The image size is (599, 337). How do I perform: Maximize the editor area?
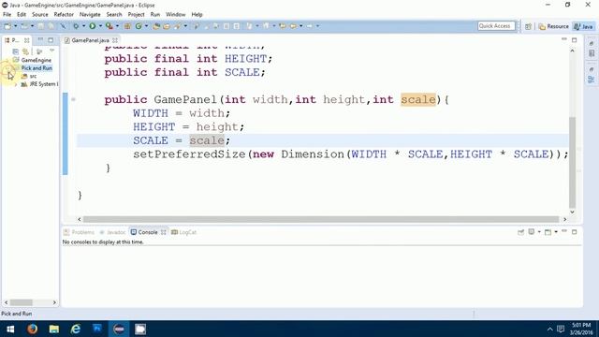pos(574,39)
